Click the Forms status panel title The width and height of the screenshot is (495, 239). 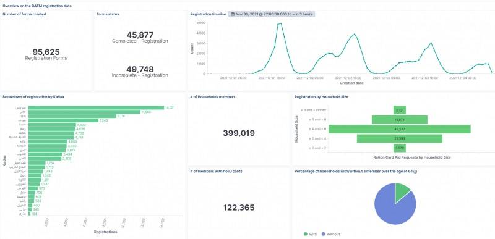[x=108, y=14]
